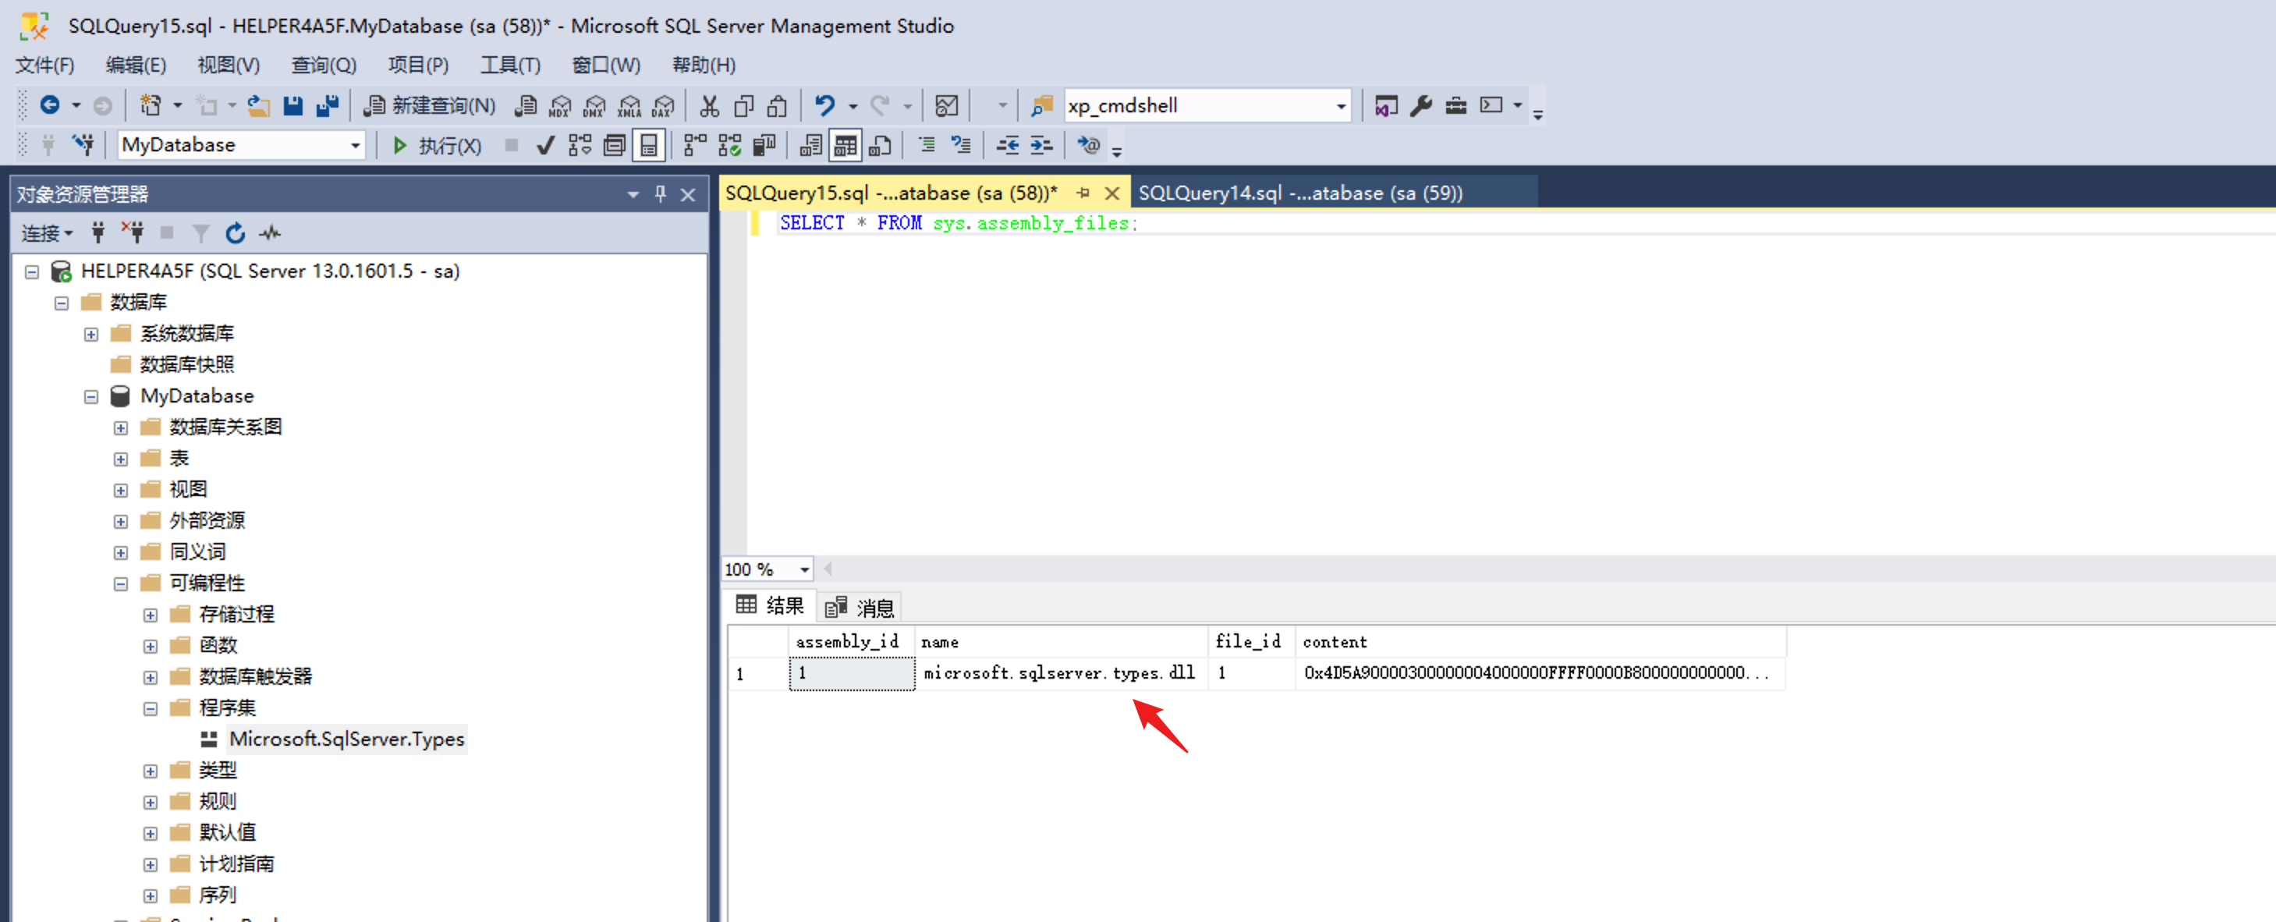Click the MDX query icon

(x=559, y=106)
